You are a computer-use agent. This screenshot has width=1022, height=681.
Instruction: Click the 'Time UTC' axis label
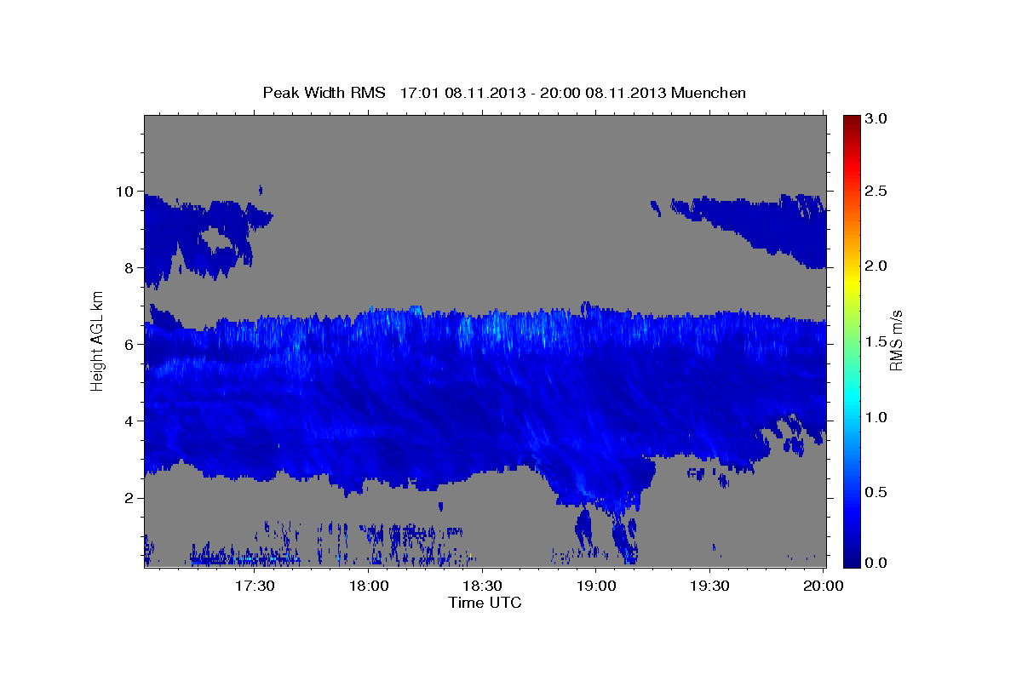[x=485, y=603]
